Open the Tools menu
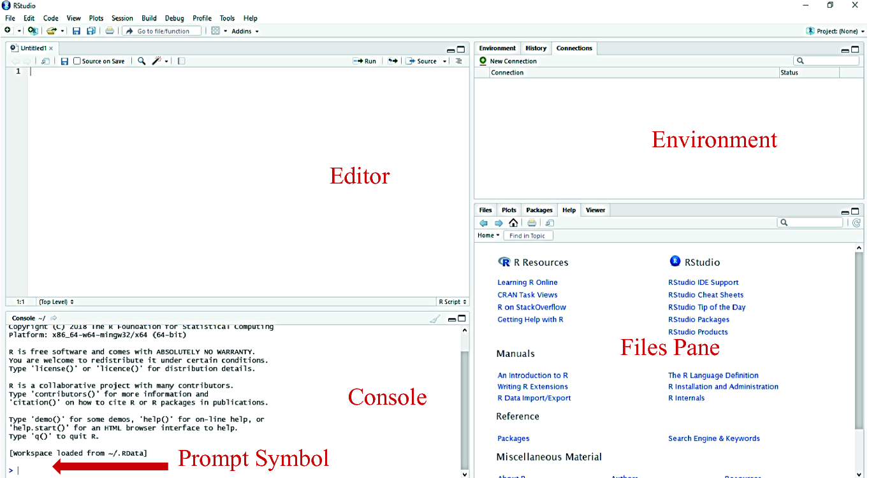This screenshot has height=478, width=869. pos(228,18)
